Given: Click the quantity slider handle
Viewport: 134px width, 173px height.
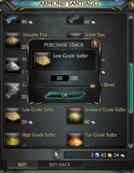Looking at the screenshot, I should 93,86.
